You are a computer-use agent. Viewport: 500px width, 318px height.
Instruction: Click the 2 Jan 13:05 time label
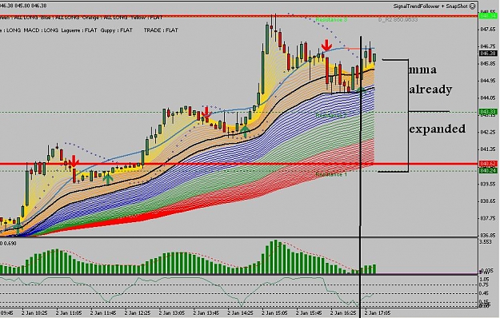click(172, 313)
